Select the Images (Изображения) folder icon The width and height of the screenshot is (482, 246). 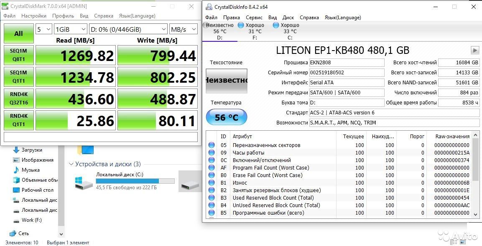(16, 160)
